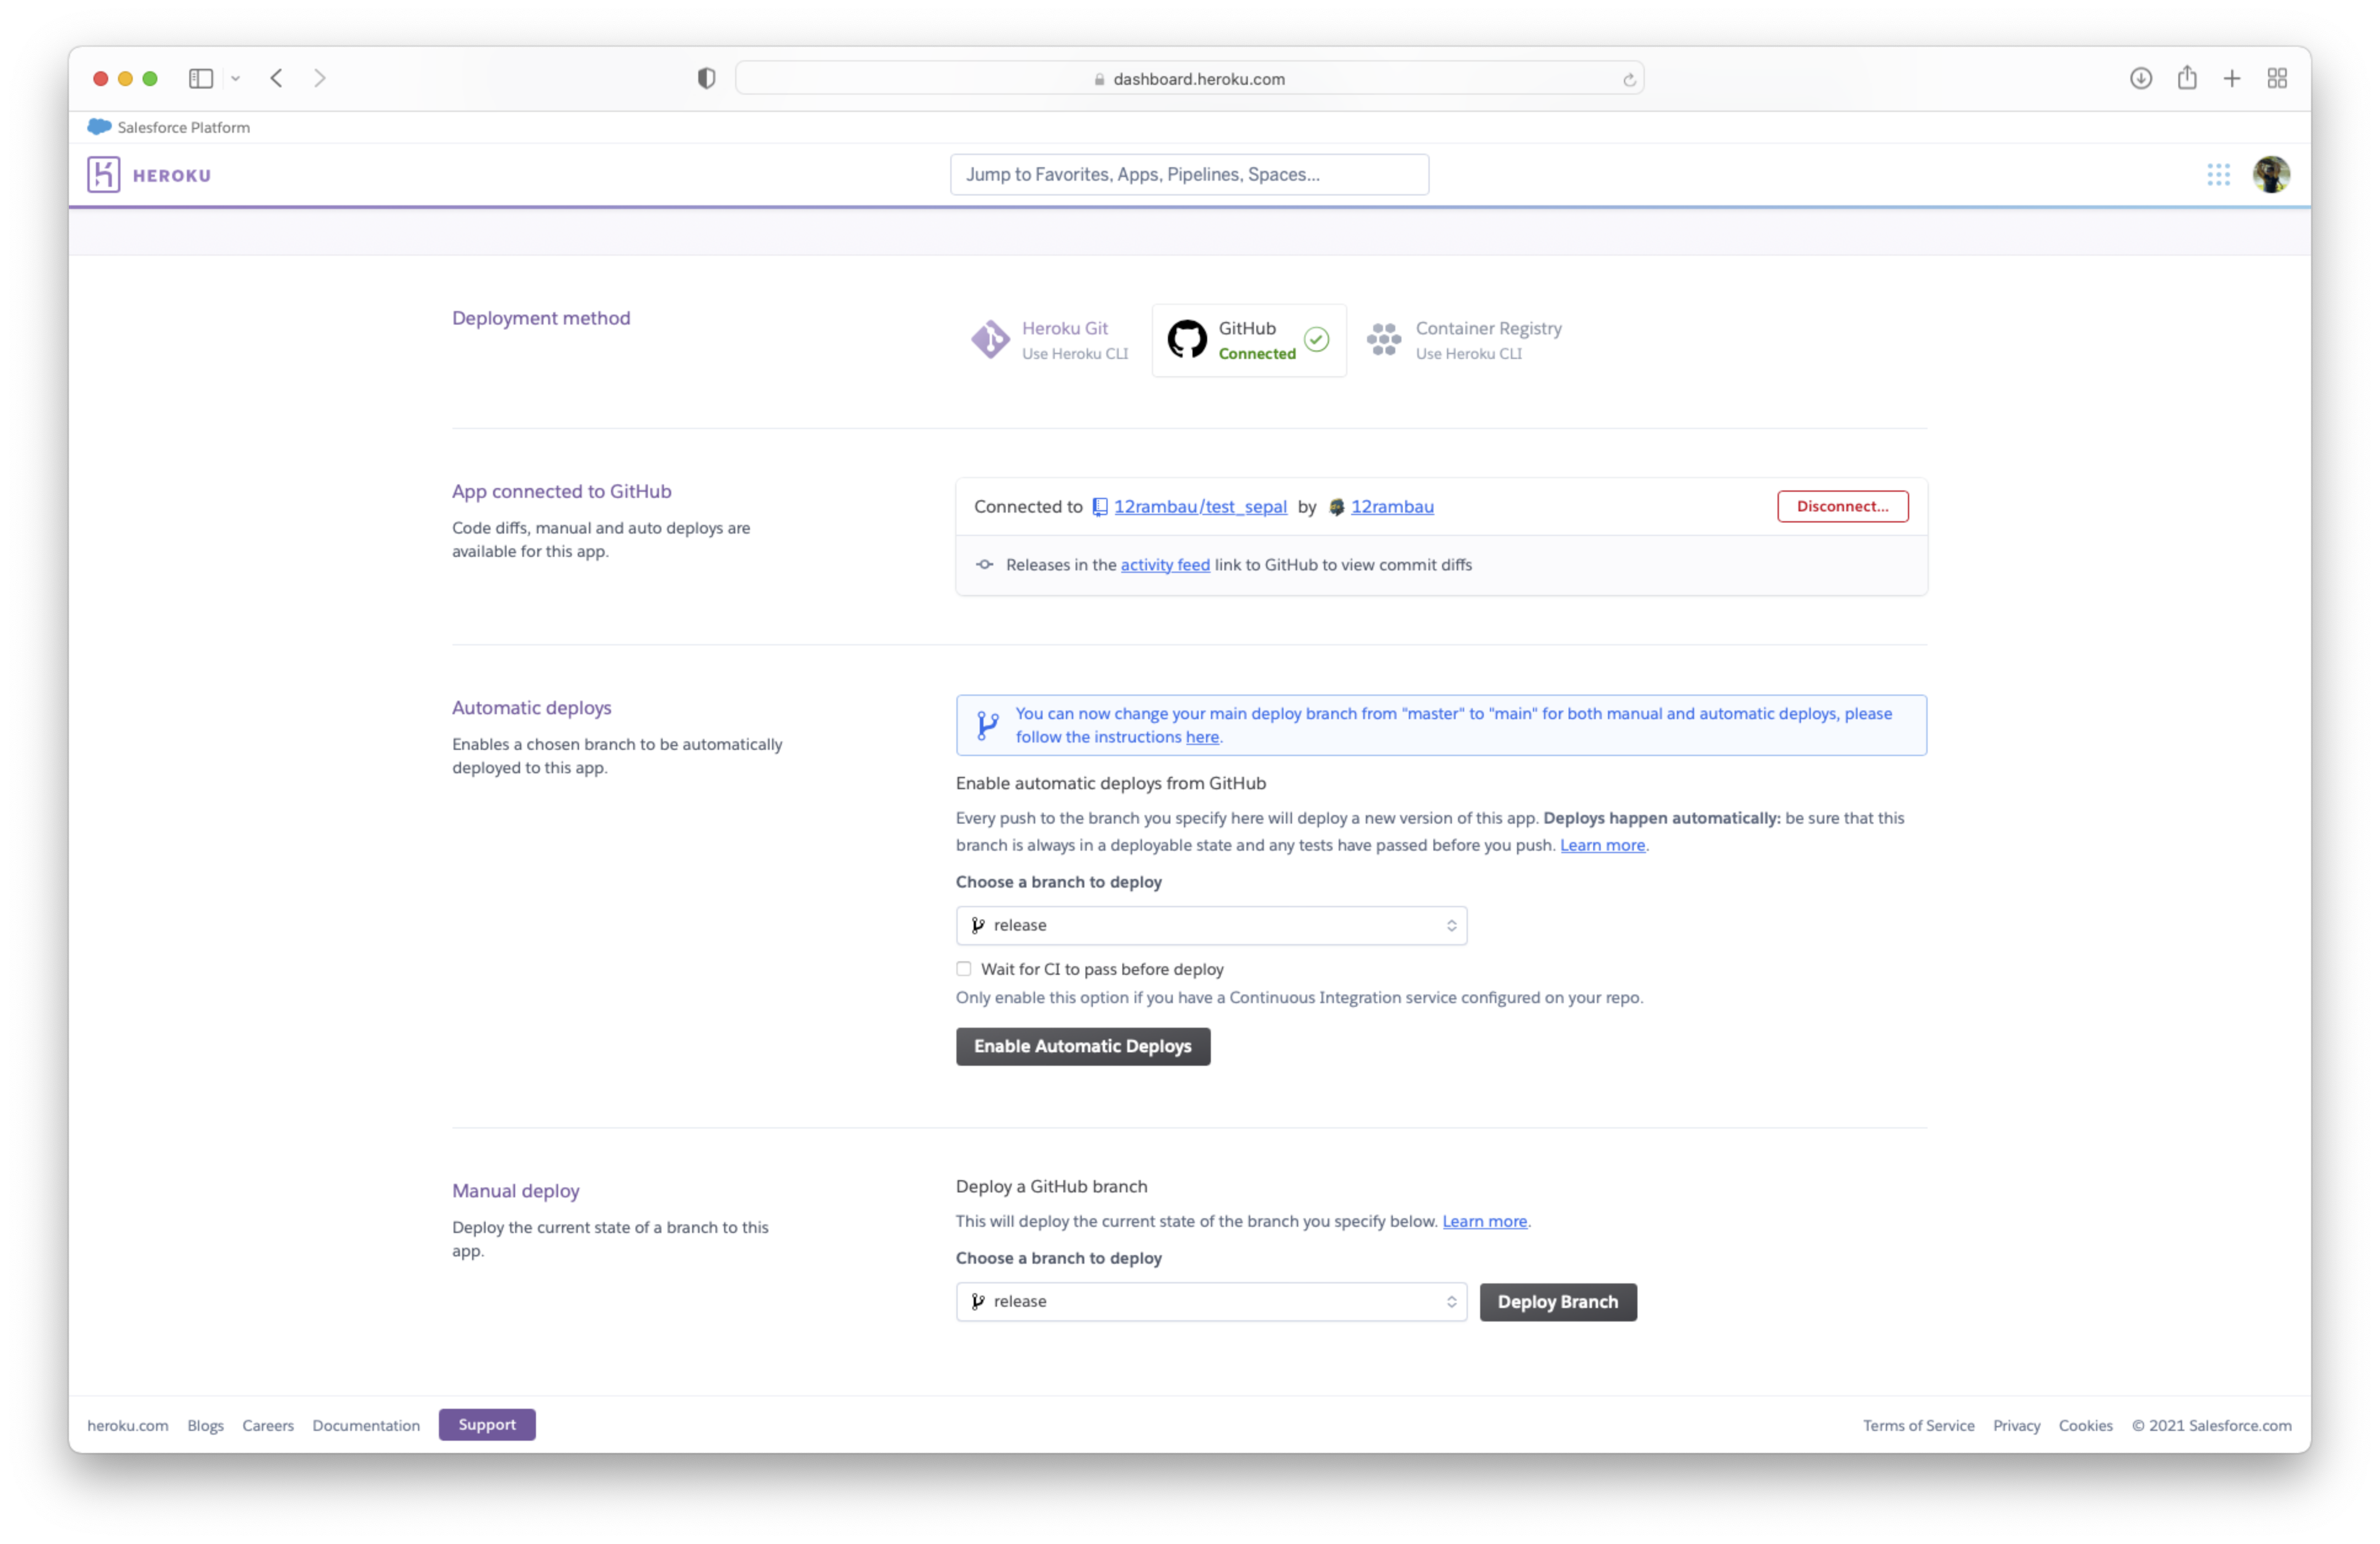The width and height of the screenshot is (2380, 1544).
Task: Open Terms of Service link
Action: [1918, 1426]
